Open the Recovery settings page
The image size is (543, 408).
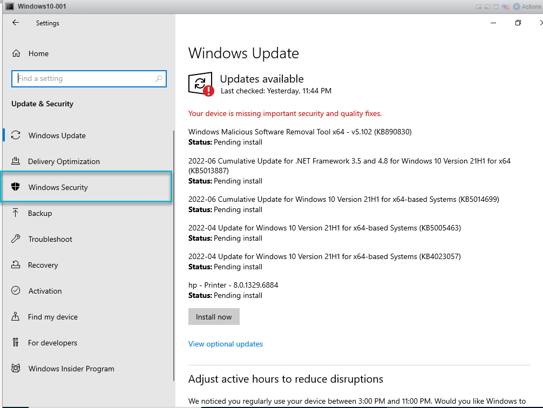coord(43,265)
